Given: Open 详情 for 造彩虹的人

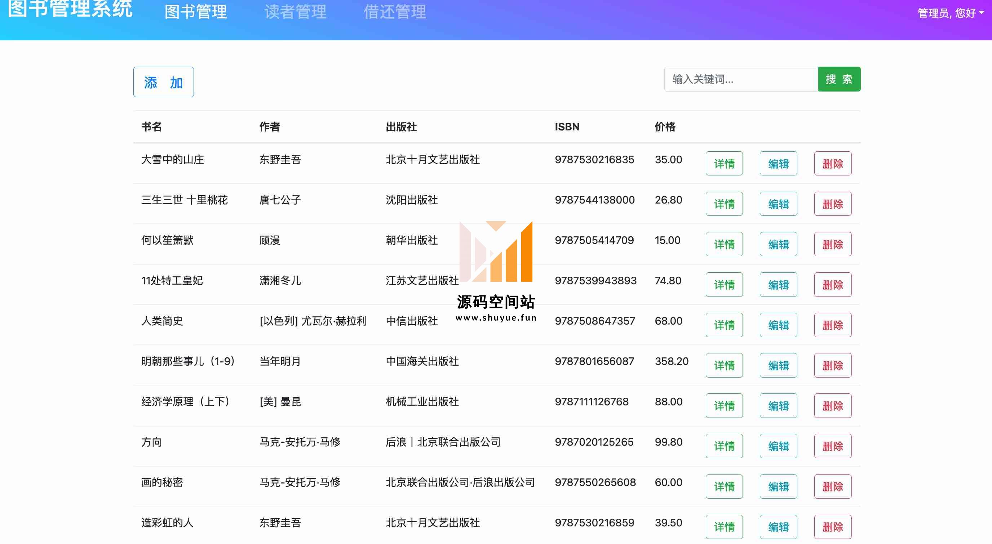Looking at the screenshot, I should click(724, 527).
